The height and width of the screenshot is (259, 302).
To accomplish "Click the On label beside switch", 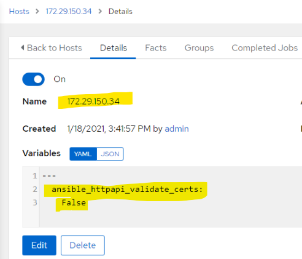I will 60,79.
